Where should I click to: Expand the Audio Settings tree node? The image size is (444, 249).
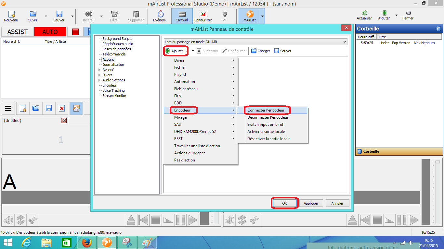99,80
